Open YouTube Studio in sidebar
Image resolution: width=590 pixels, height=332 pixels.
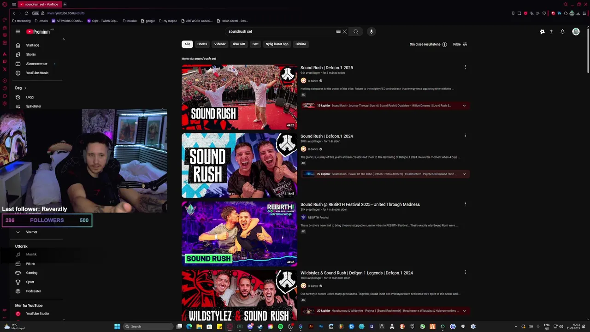(37, 314)
